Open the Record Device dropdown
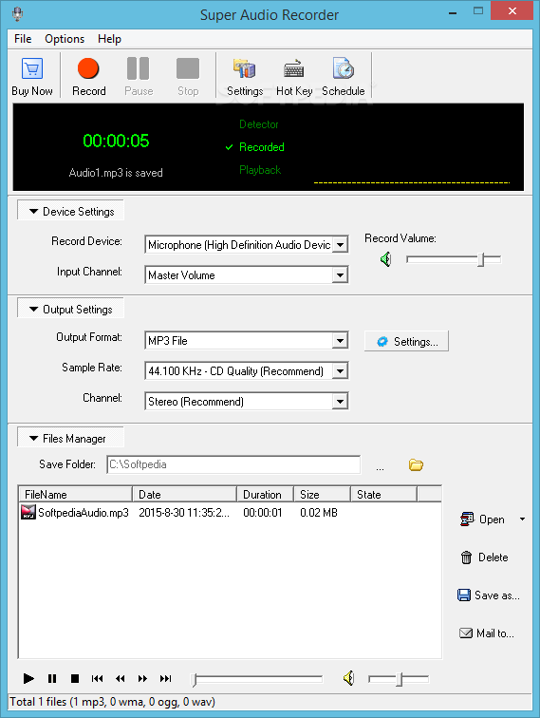Image resolution: width=540 pixels, height=718 pixels. point(340,245)
